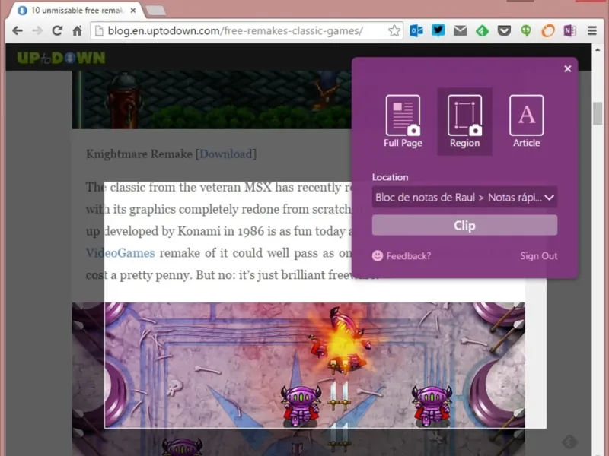
Task: Select the '10 unmissable free remak' tab
Action: 75,11
